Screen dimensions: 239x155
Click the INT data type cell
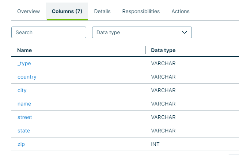pos(155,144)
